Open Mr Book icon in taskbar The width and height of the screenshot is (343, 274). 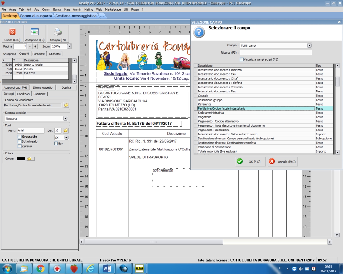pyautogui.click(x=139, y=268)
